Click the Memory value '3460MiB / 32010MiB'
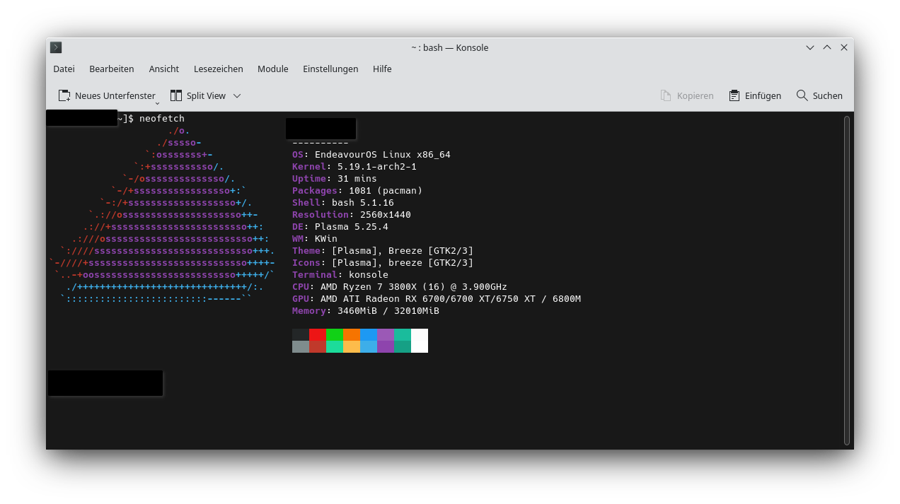 tap(388, 310)
